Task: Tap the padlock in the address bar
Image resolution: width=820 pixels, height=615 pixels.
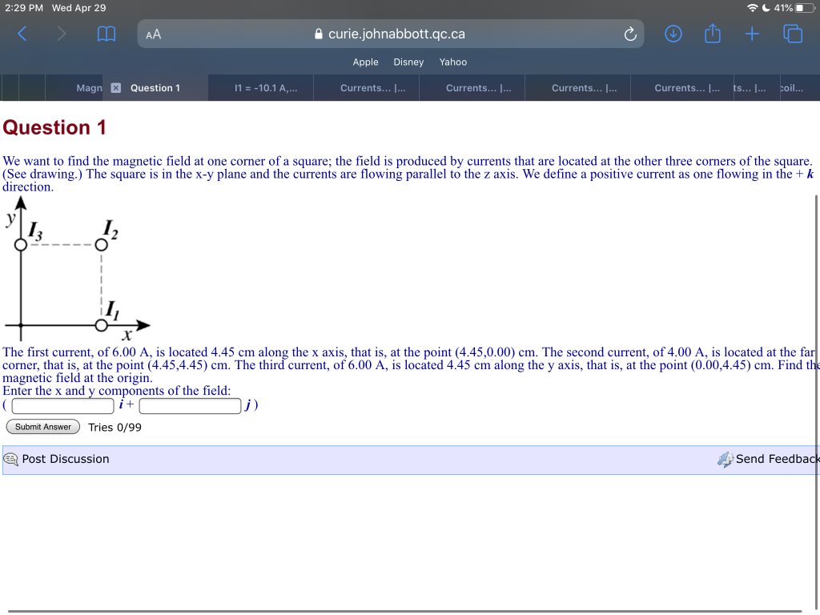Action: point(319,34)
